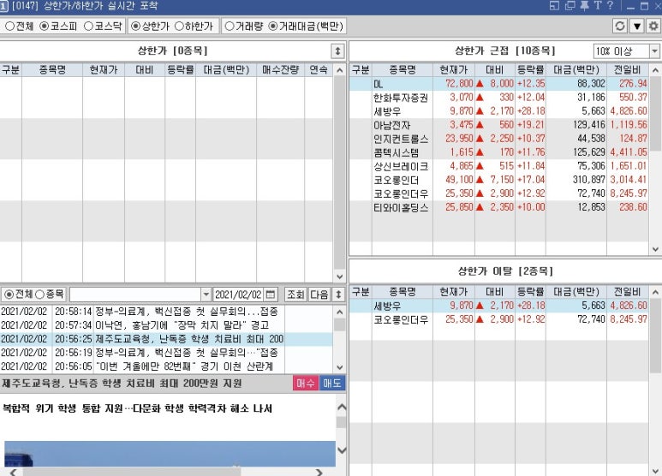Sort by 현재가 column in 상한가 table
The width and height of the screenshot is (662, 476).
point(104,70)
